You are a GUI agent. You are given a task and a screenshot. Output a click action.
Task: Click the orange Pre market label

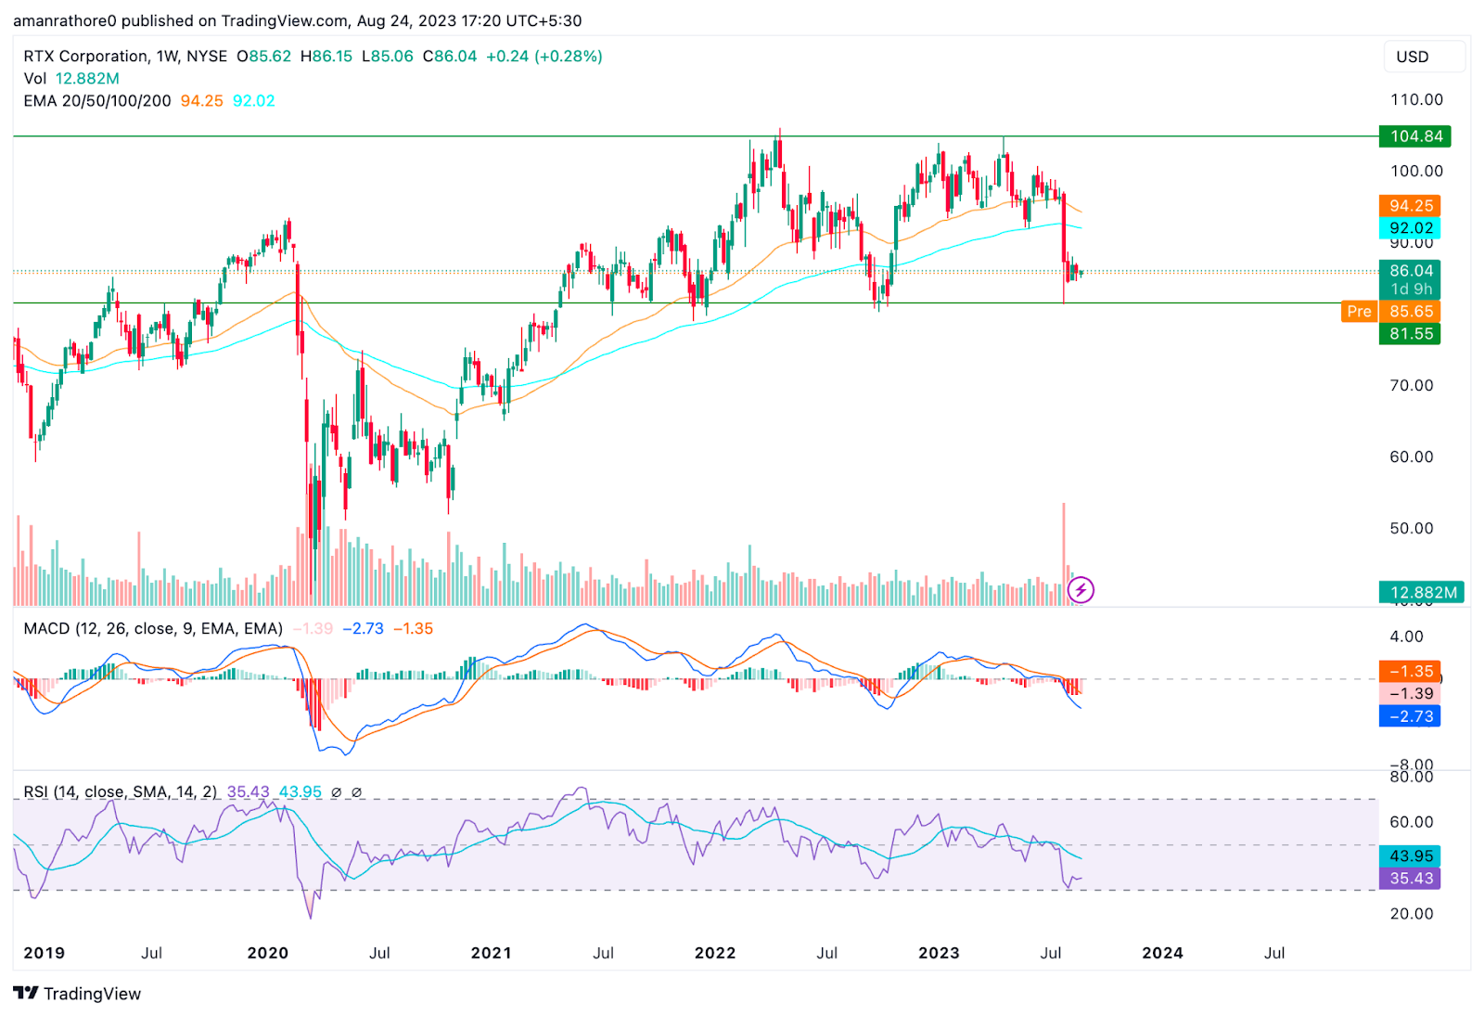[1360, 312]
